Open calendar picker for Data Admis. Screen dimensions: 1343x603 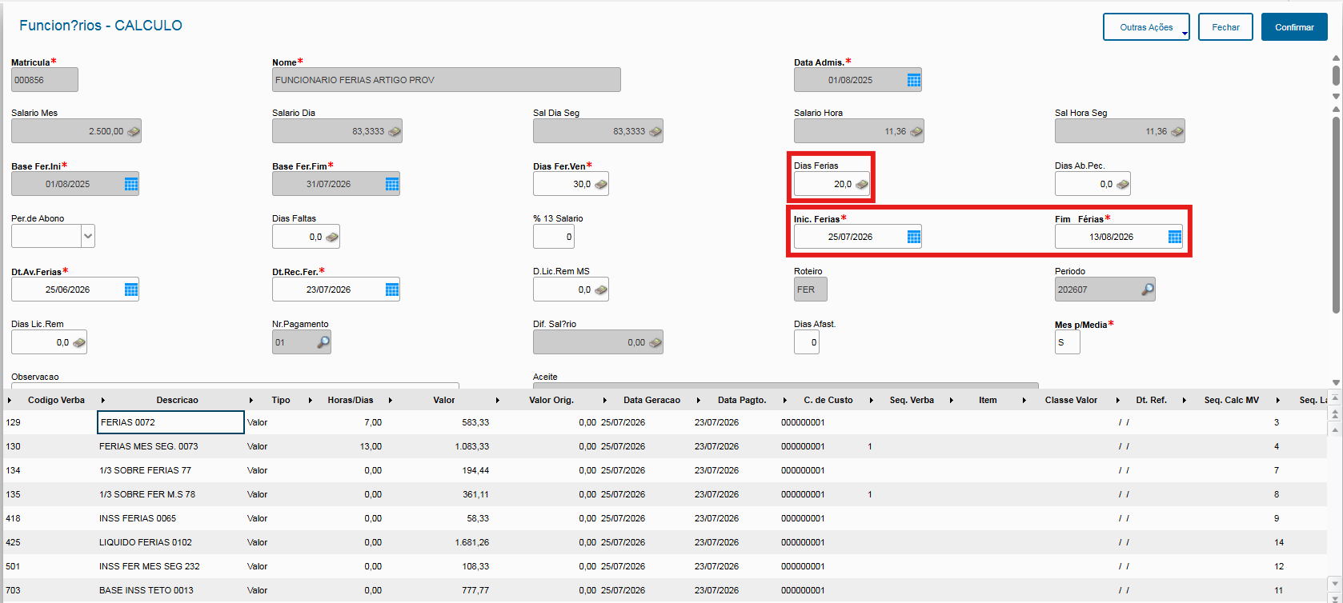coord(914,80)
